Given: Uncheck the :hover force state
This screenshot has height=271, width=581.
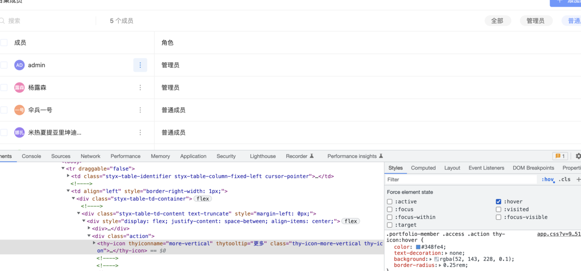Looking at the screenshot, I should point(499,201).
